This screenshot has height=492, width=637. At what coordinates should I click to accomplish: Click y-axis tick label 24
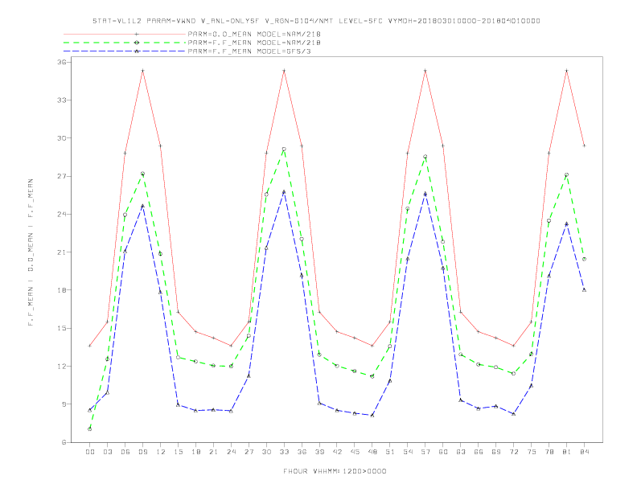(62, 214)
